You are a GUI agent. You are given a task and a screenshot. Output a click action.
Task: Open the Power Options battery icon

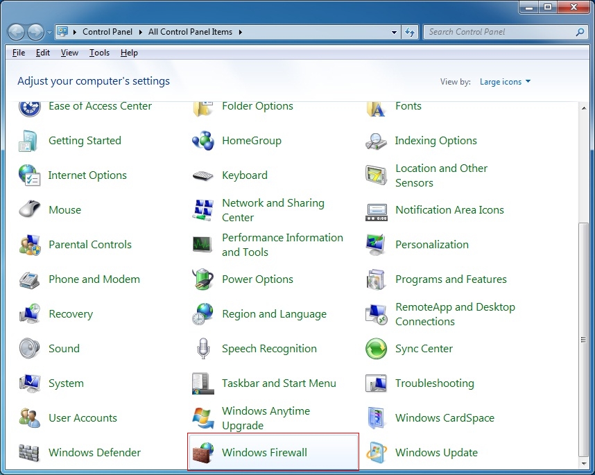tap(202, 279)
